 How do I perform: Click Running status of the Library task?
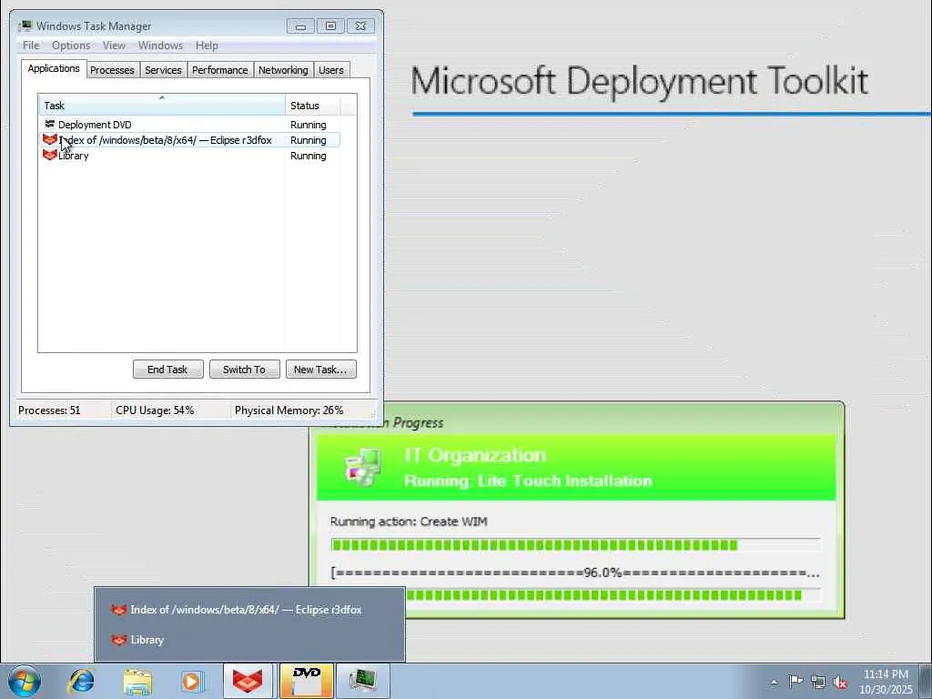(x=308, y=156)
